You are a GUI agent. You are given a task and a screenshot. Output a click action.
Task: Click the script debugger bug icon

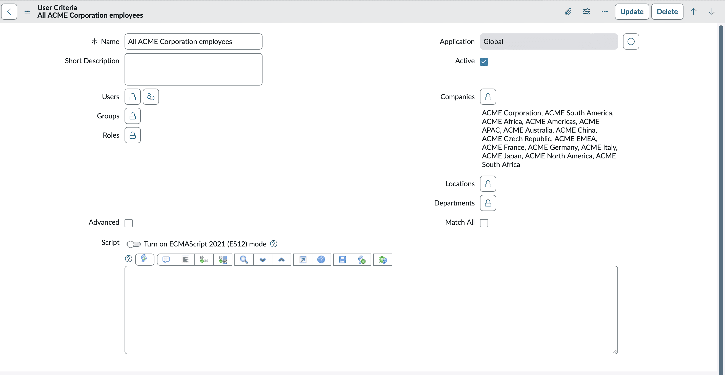[382, 259]
